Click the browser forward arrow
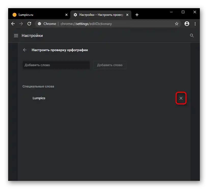 click(x=21, y=24)
